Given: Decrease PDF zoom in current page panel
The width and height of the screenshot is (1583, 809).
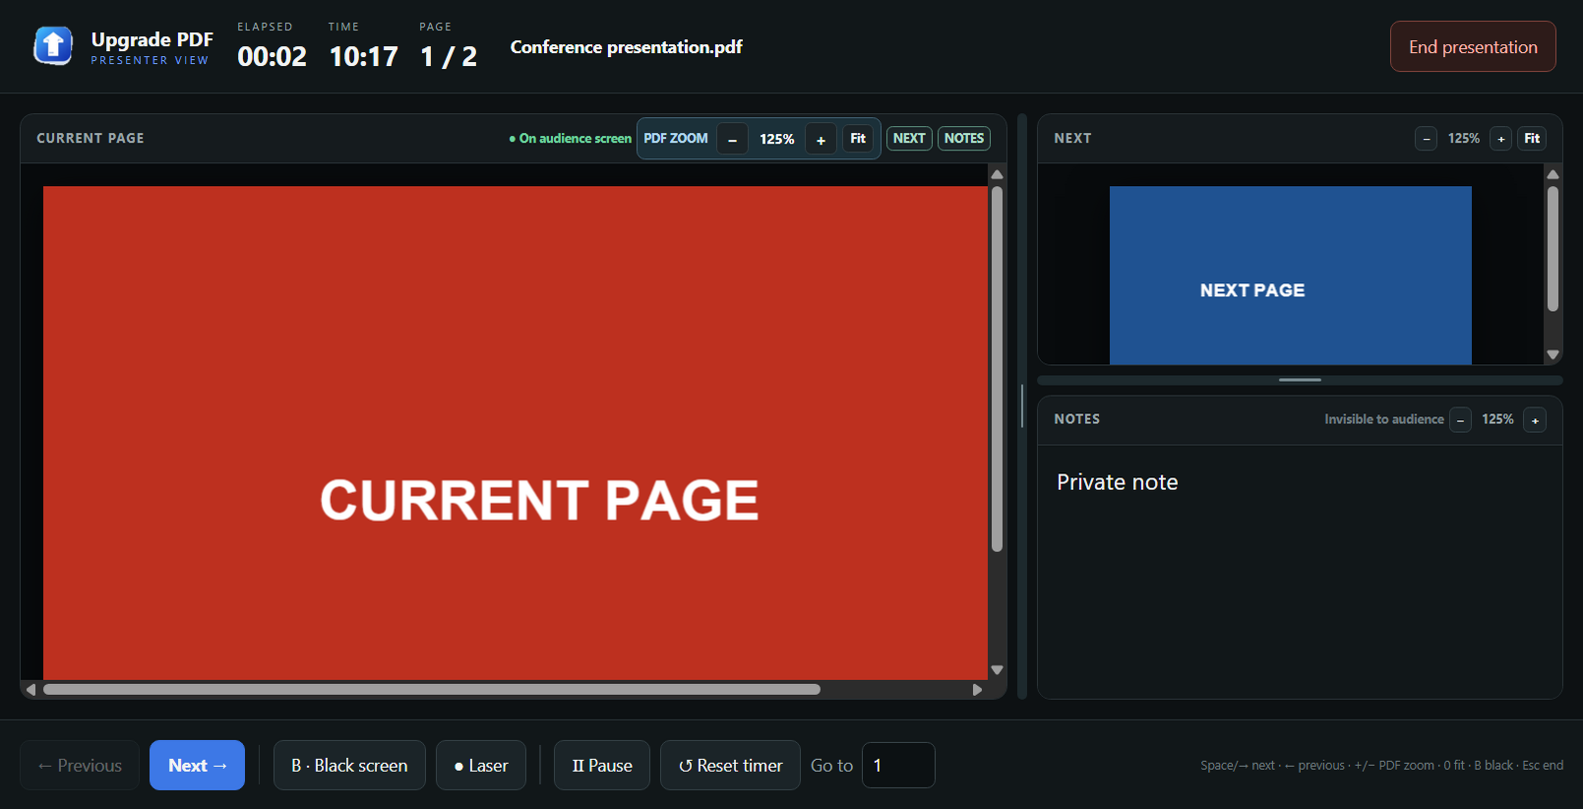Looking at the screenshot, I should pos(732,139).
